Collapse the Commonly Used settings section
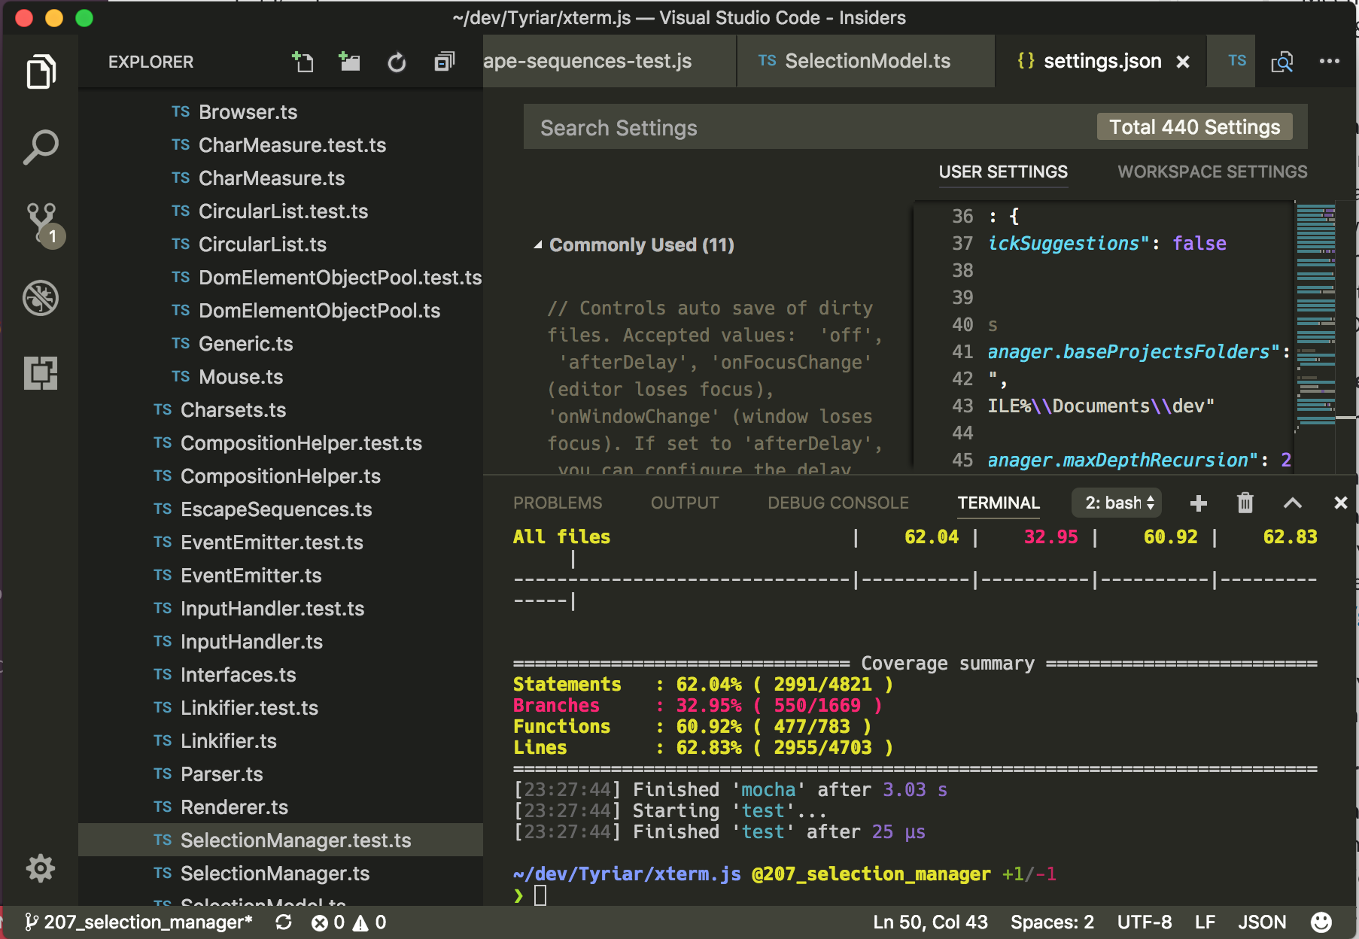Screen dimensions: 1359x939 point(537,245)
